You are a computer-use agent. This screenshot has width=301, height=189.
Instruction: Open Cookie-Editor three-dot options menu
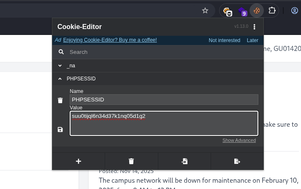point(254,27)
